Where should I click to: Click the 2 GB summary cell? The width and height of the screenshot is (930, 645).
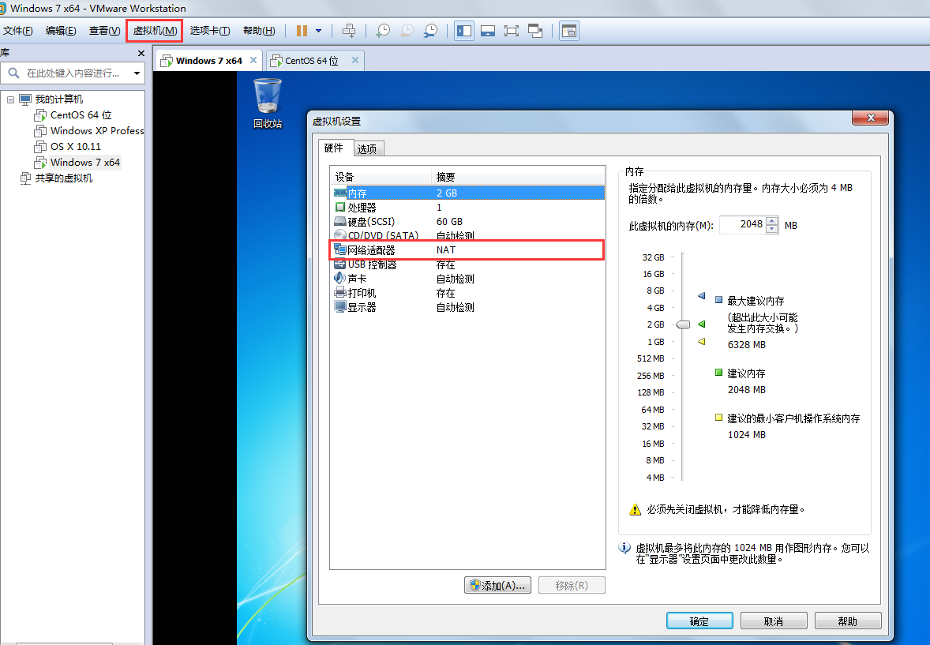point(447,193)
